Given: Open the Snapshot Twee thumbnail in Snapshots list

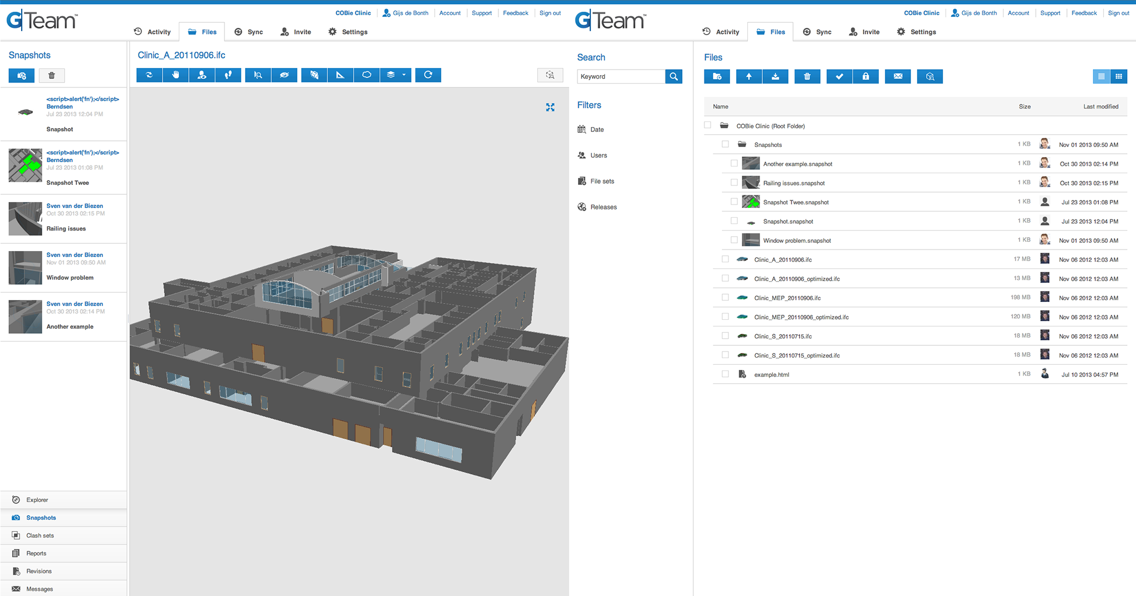Looking at the screenshot, I should pos(25,165).
